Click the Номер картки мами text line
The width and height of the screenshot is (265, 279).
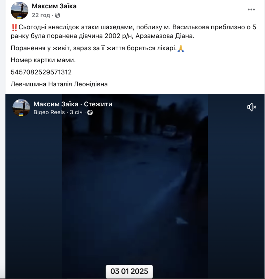click(x=43, y=60)
